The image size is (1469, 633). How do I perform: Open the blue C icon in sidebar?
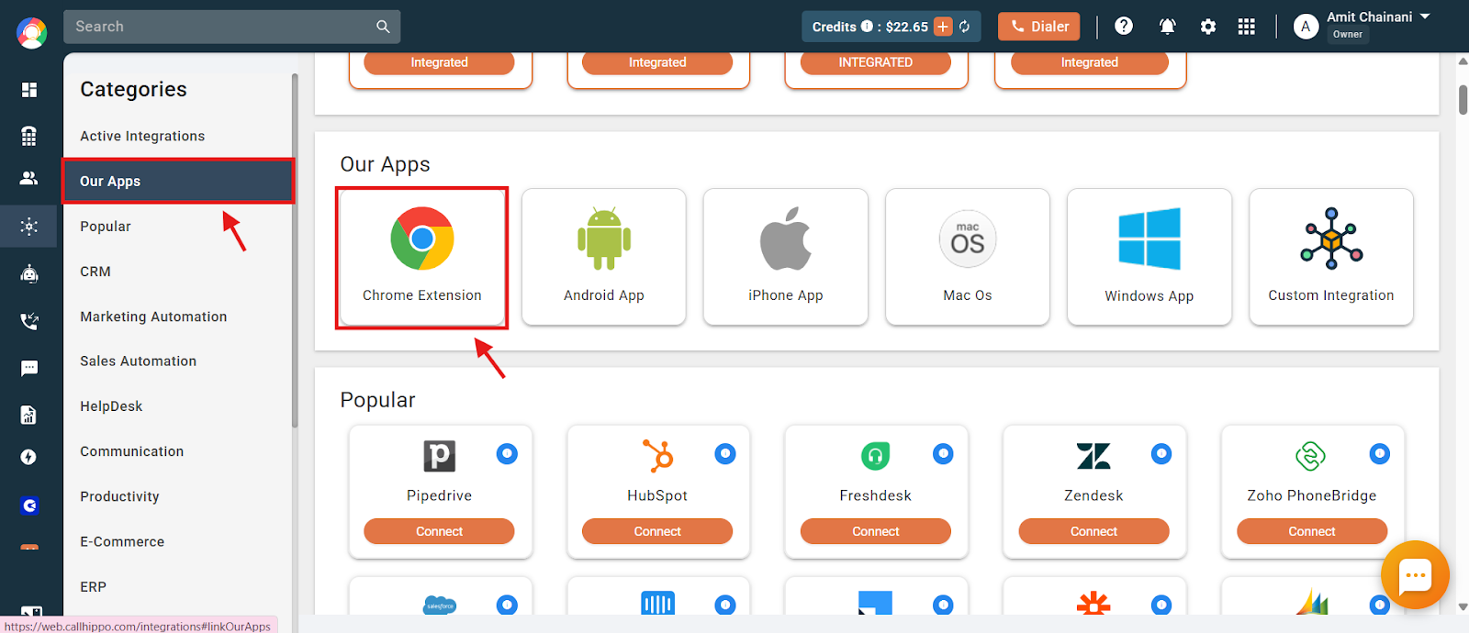(29, 505)
